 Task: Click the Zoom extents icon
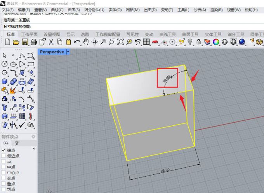(x=120, y=42)
